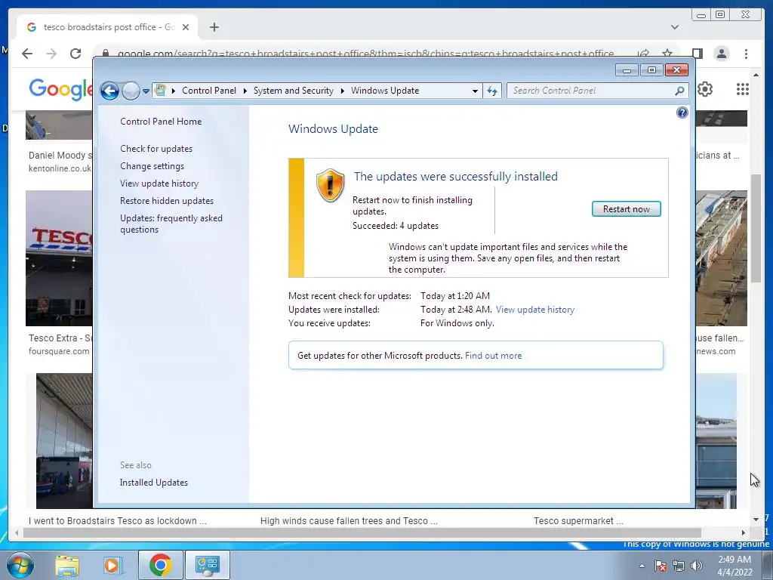773x580 pixels.
Task: Click Chrome forward navigation arrow
Action: click(51, 54)
